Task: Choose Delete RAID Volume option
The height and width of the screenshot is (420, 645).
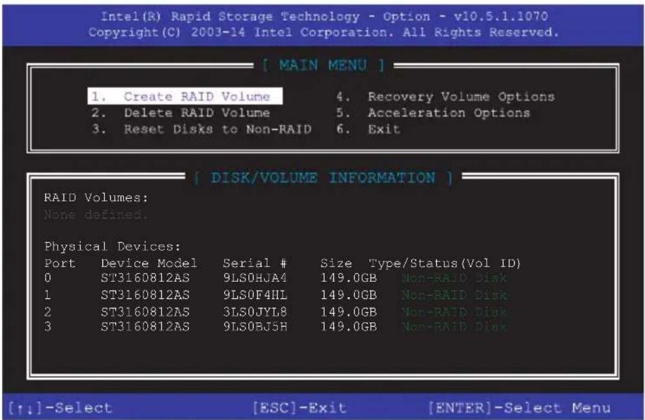Action: (x=181, y=113)
